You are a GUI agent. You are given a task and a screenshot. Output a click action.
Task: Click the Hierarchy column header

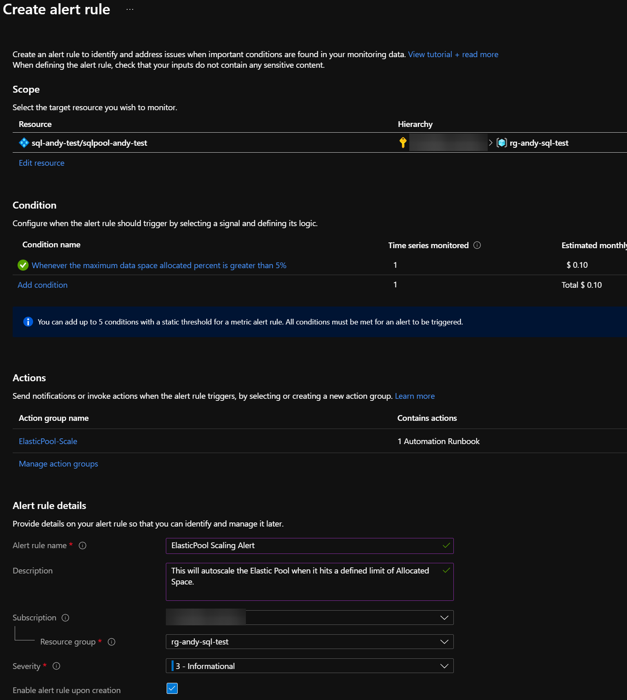[x=415, y=124]
